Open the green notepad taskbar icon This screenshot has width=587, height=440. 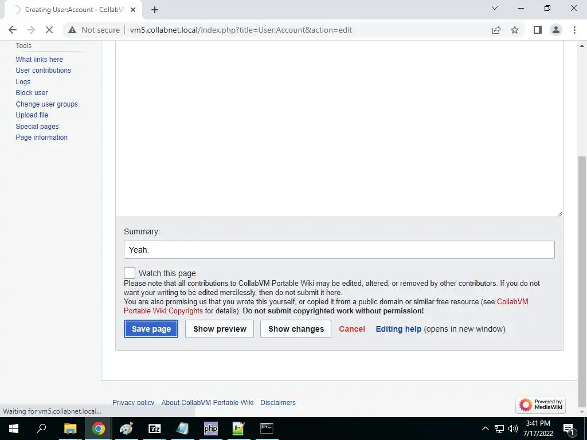pos(238,429)
